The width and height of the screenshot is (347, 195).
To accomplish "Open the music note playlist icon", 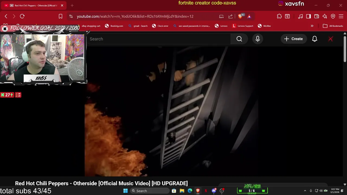I will tap(300, 16).
